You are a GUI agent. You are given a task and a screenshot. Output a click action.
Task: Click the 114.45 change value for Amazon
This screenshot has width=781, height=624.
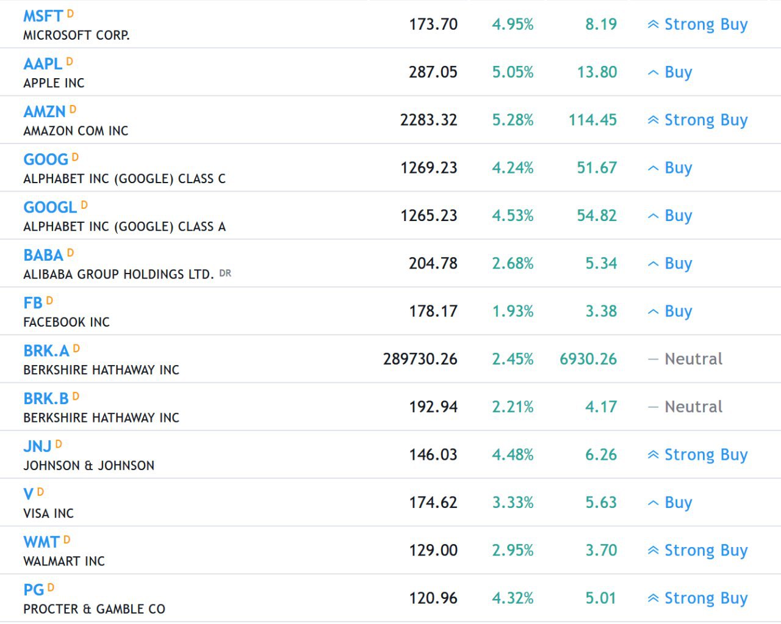point(592,120)
